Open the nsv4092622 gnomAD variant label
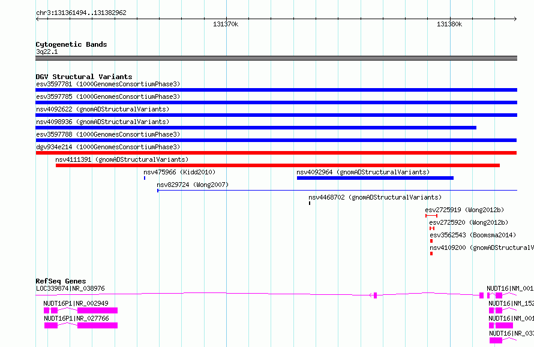Screen dimensions: 534x347 pyautogui.click(x=103, y=109)
